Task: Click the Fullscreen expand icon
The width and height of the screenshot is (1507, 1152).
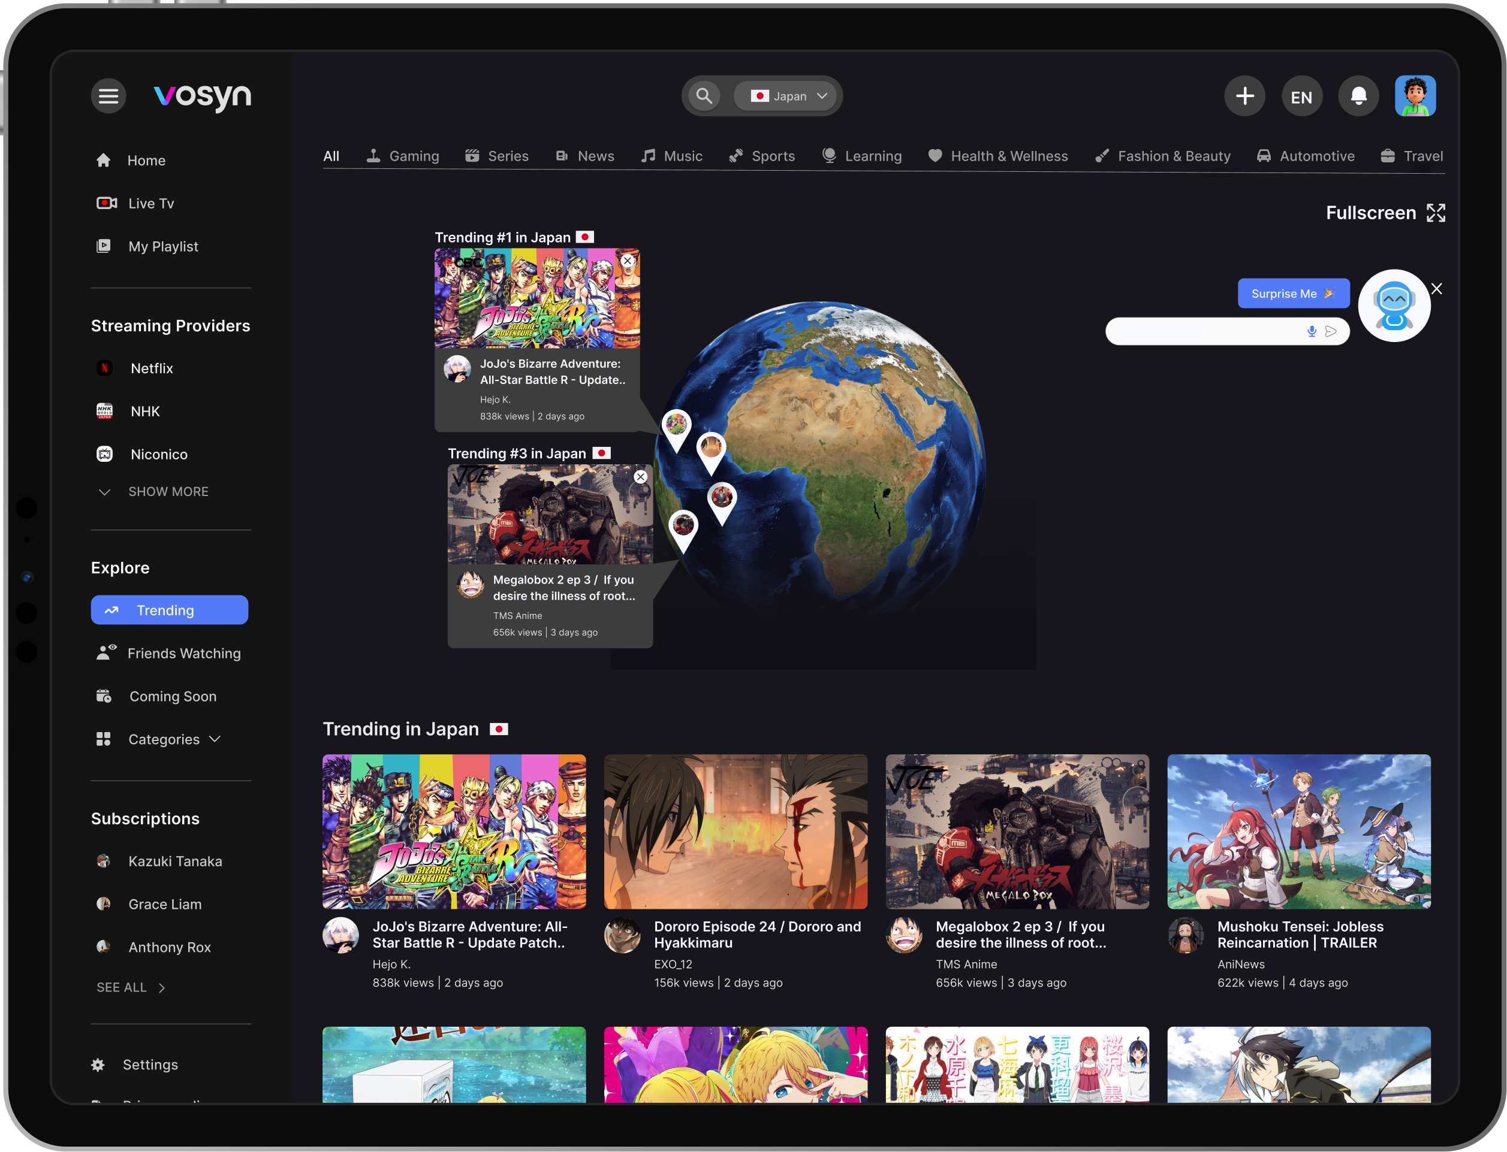Action: 1436,213
